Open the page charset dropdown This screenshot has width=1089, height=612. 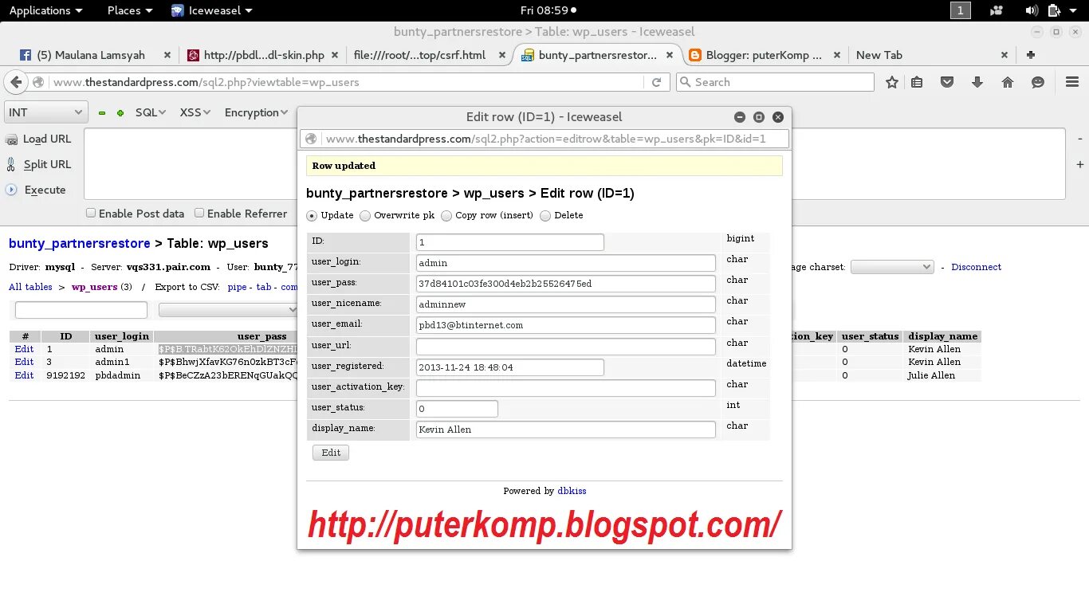tap(892, 267)
